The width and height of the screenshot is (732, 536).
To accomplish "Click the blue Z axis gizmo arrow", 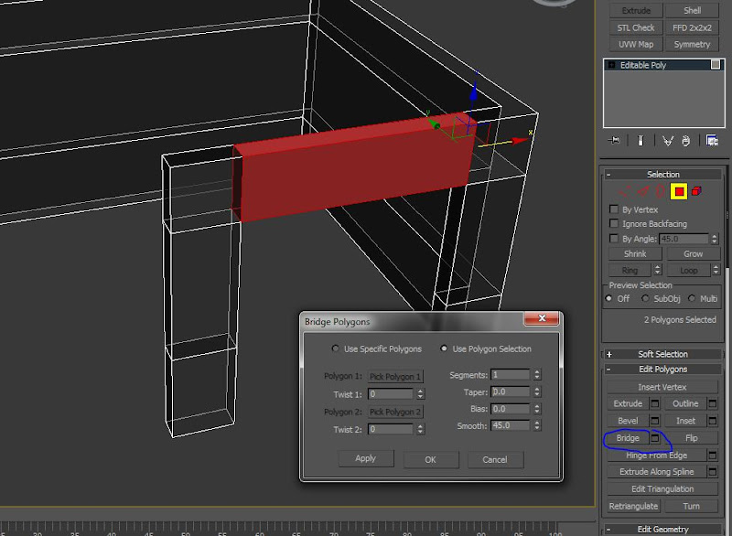I will [x=474, y=92].
